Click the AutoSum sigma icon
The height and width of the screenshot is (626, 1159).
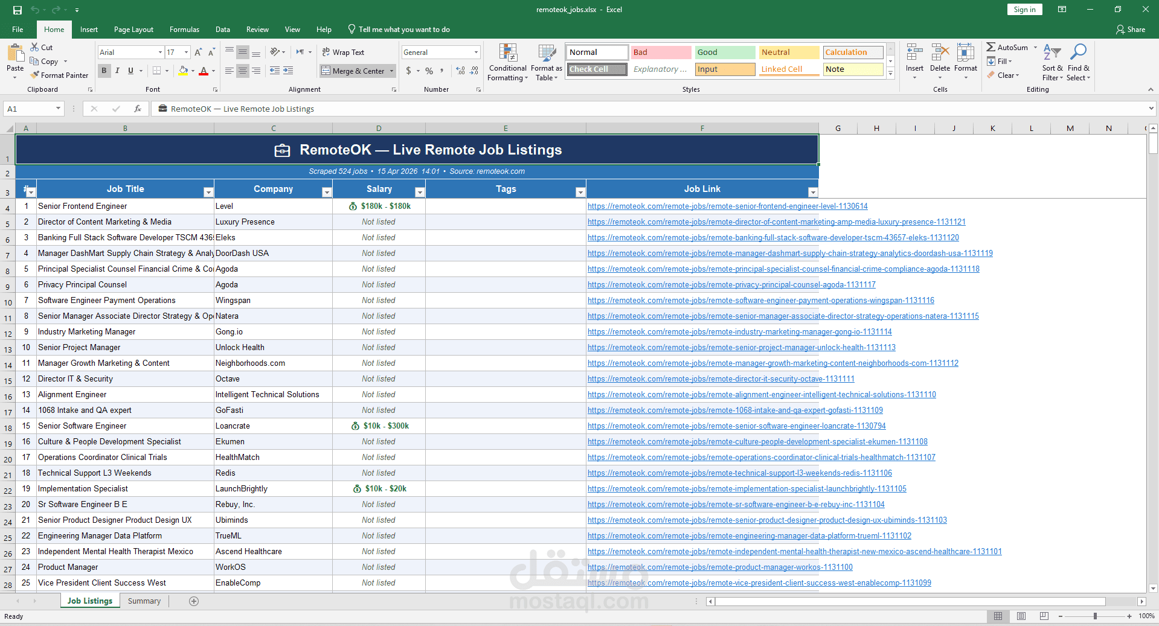point(990,47)
